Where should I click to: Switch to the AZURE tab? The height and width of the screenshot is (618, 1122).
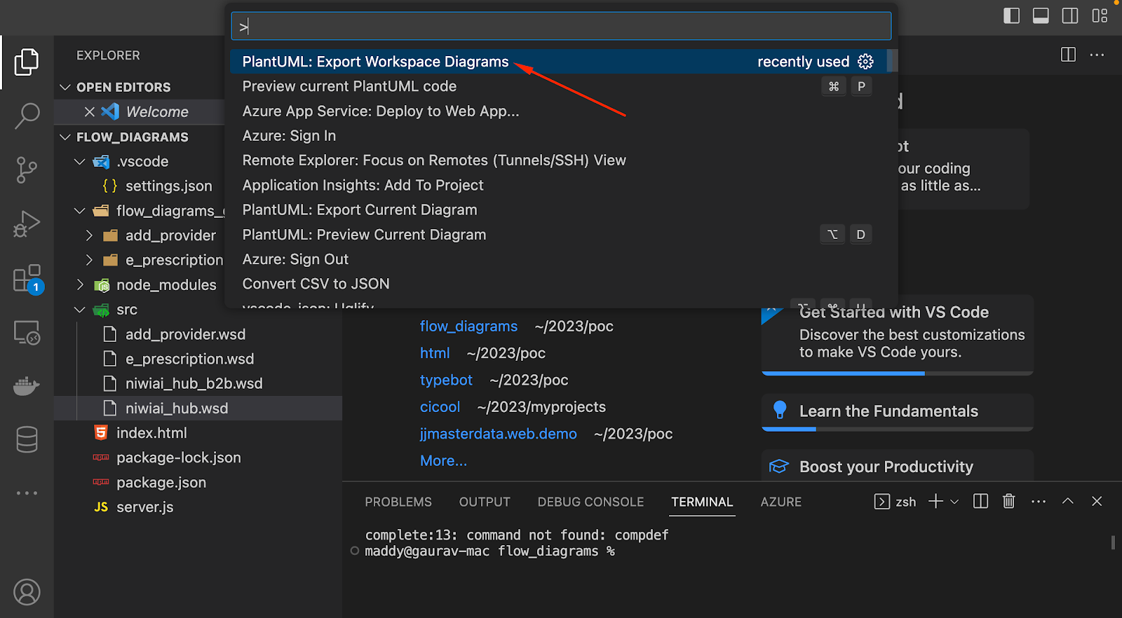[781, 502]
